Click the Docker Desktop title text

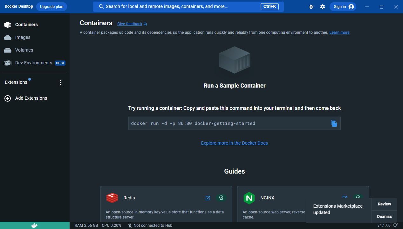click(x=19, y=6)
